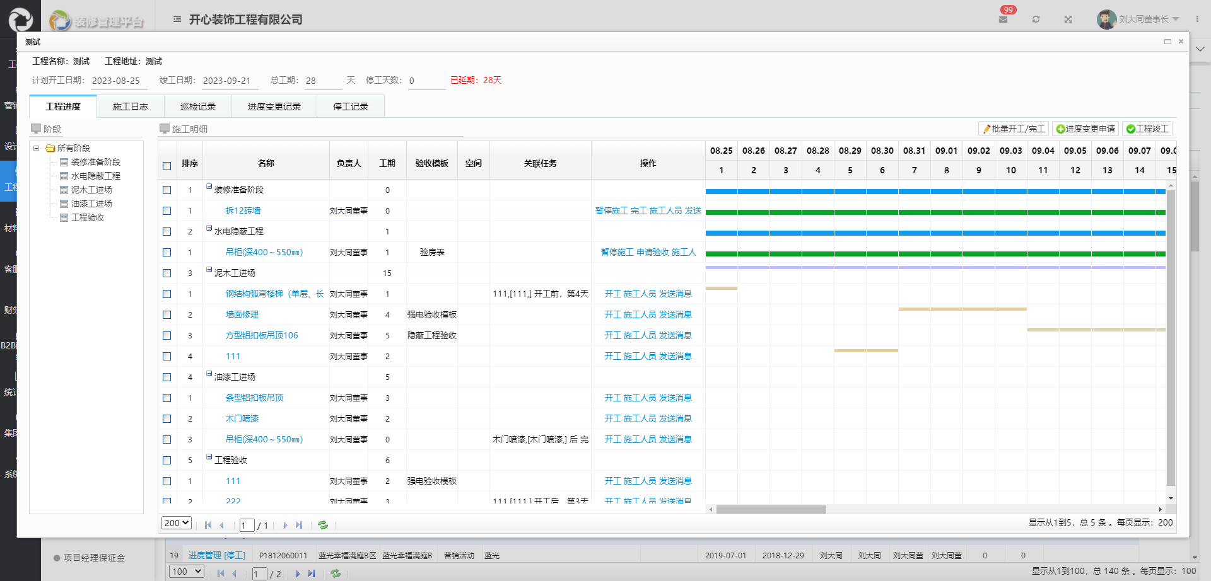Click the page number input in the pager
This screenshot has width=1211, height=581.
pyautogui.click(x=247, y=524)
